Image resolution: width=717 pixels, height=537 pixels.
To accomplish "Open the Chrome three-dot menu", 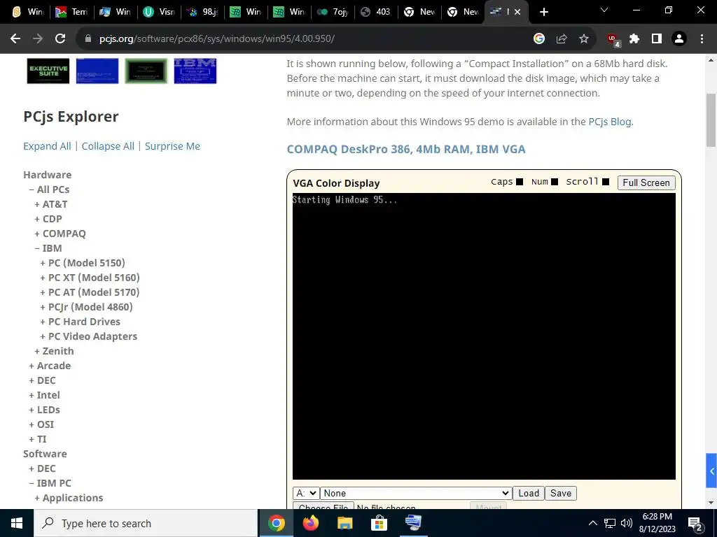I will tap(702, 39).
